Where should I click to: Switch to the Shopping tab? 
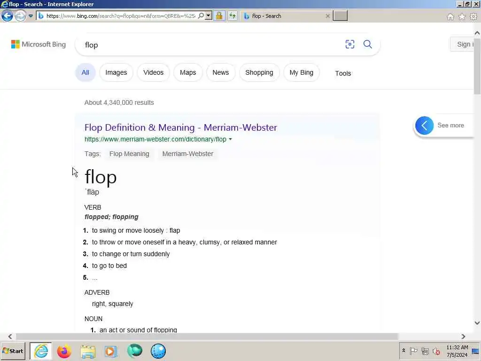pos(259,72)
